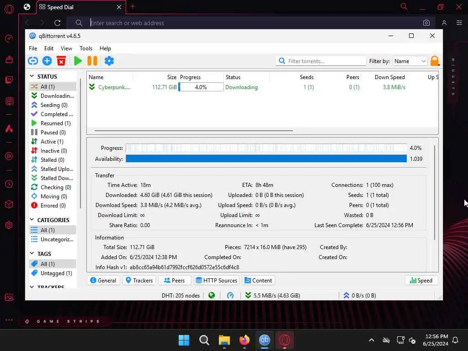Switch to the Content tab
The image size is (468, 351).
point(258,280)
